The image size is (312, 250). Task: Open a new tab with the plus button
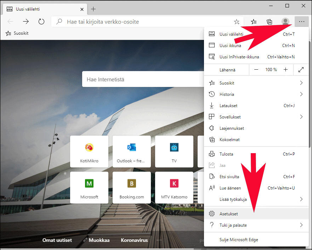tap(93, 9)
